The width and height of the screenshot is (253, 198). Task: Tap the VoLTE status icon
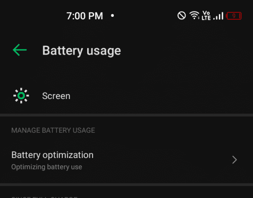click(x=206, y=15)
